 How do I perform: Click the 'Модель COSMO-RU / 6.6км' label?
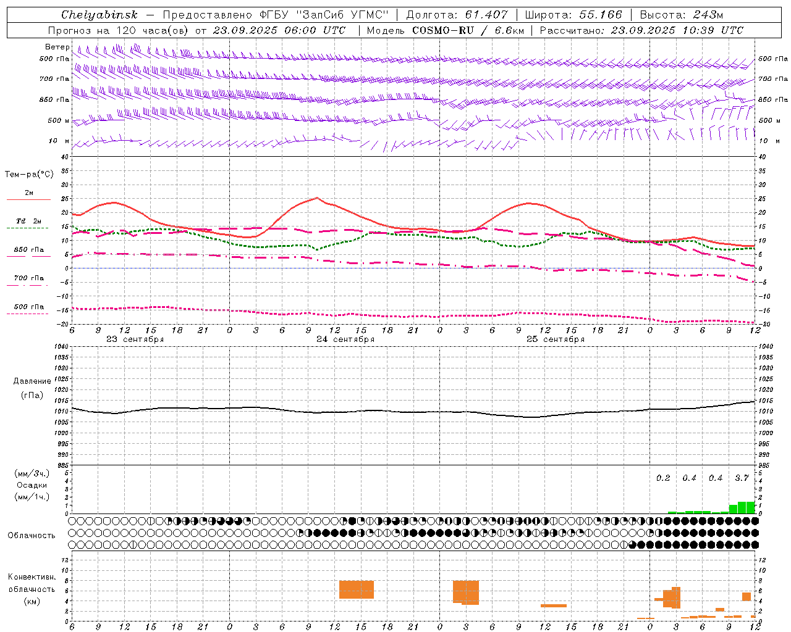coord(445,30)
